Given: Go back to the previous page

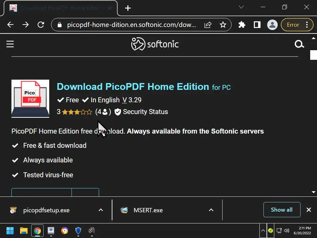Looking at the screenshot, I should 10,25.
